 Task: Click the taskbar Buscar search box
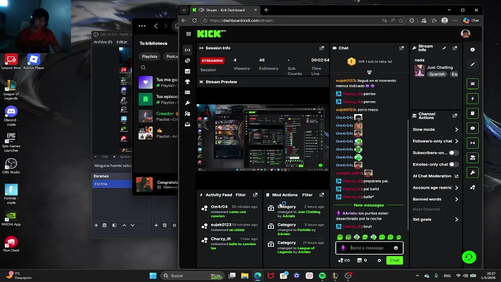[192, 276]
